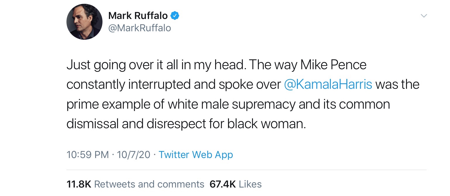Click the phrase "white male supremacy"
The image size is (450, 196).
[x=232, y=105]
